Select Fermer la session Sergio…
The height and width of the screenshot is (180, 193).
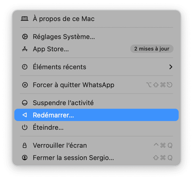(73, 158)
